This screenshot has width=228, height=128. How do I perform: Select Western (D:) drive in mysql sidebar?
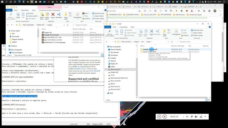114,72
